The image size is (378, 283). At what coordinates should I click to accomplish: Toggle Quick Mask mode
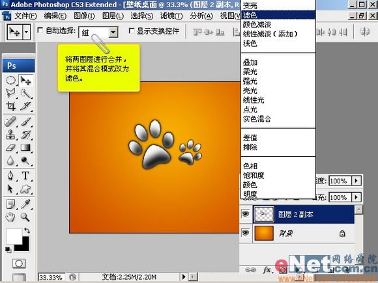19,263
